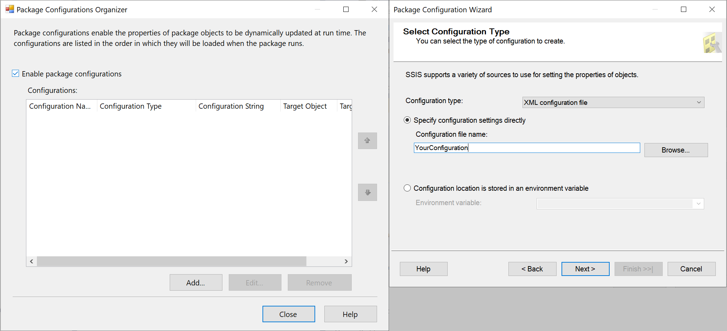Click Help in the wizard
The height and width of the screenshot is (331, 727).
tap(423, 269)
